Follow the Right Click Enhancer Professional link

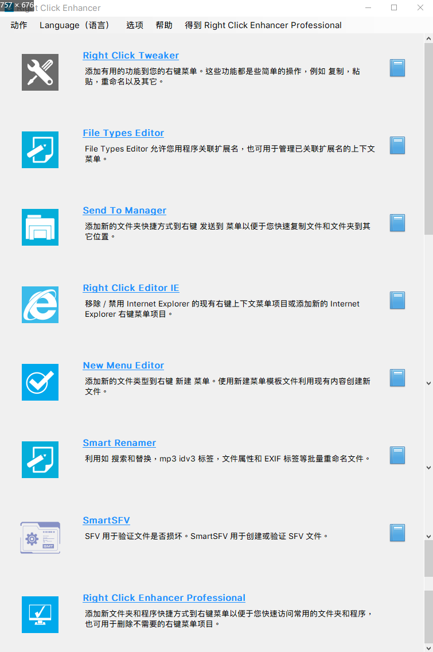[x=164, y=597]
